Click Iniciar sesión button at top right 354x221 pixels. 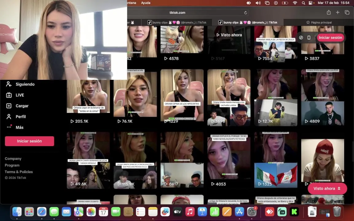(x=330, y=38)
